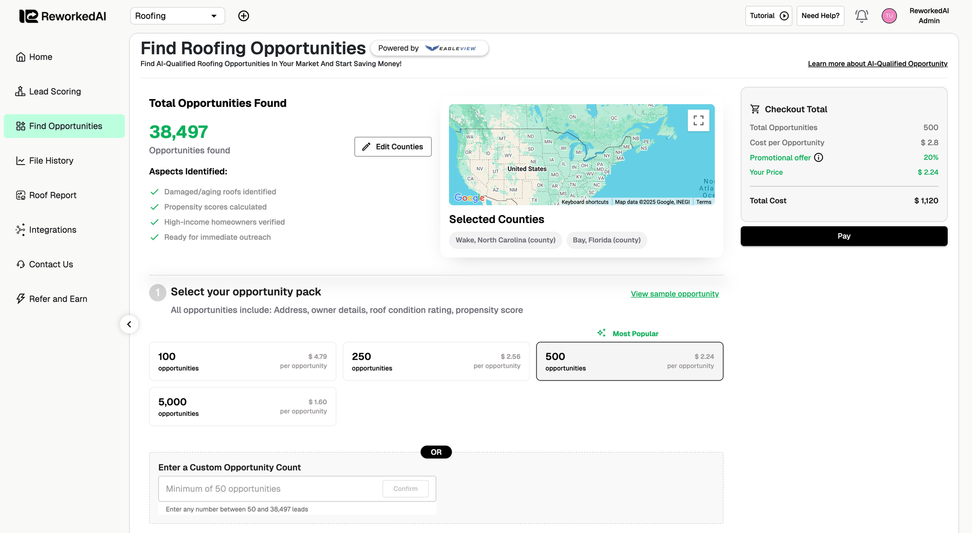Click the Tutorial play icon button

coord(768,16)
